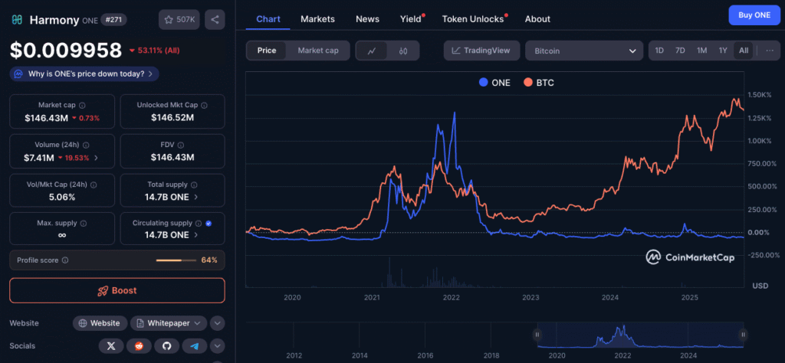This screenshot has width=785, height=363.
Task: Click the Market cap info icon
Action: pyautogui.click(x=82, y=106)
